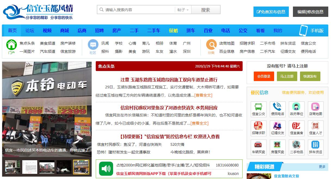The width and height of the screenshot is (331, 179).
Task: Click the orange 分类 search icon
Action: click(211, 45)
